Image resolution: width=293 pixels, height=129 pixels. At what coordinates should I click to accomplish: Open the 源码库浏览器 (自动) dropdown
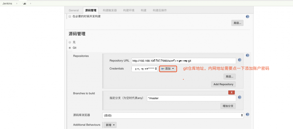(173, 115)
